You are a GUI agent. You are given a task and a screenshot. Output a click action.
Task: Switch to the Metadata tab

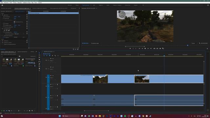pos(73,8)
